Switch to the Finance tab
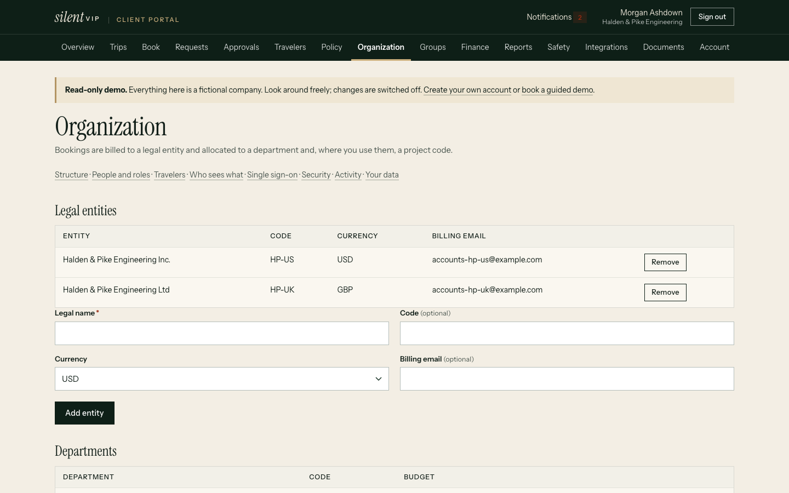Image resolution: width=789 pixels, height=493 pixels. click(475, 47)
